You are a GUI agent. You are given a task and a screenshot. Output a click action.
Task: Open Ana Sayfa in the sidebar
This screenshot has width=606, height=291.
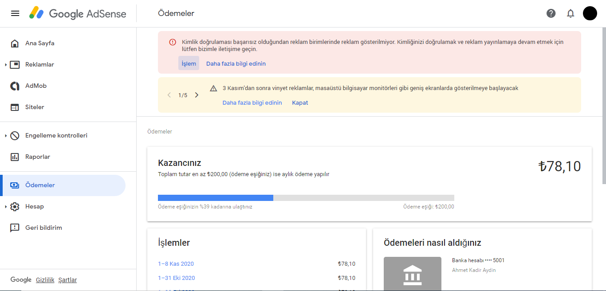pos(63,43)
